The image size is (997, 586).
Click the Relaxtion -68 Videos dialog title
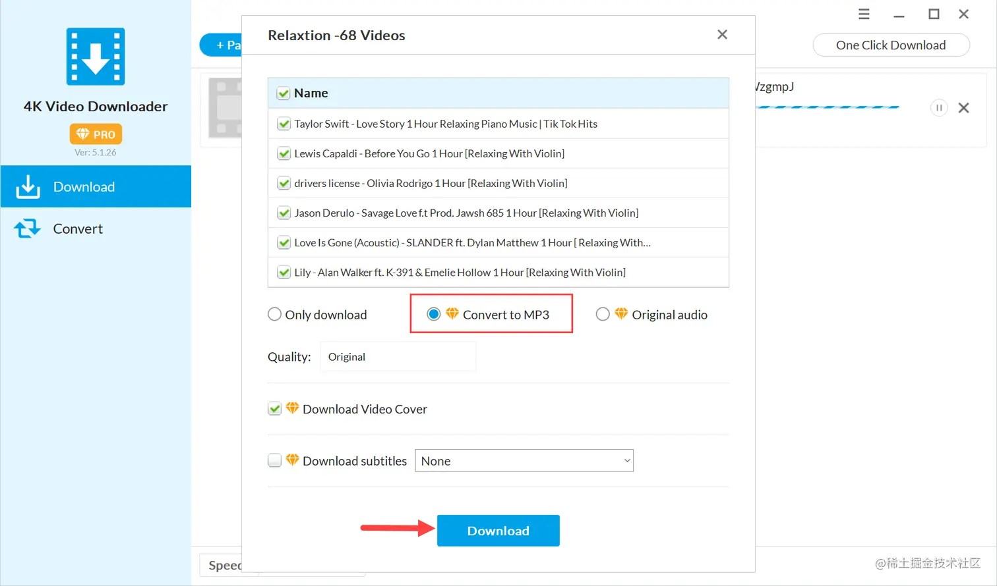(336, 36)
